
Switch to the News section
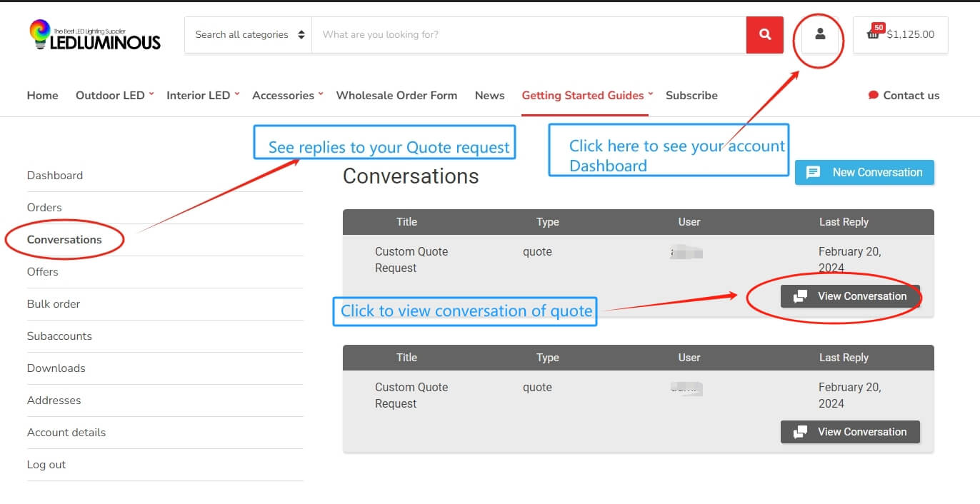pyautogui.click(x=489, y=95)
